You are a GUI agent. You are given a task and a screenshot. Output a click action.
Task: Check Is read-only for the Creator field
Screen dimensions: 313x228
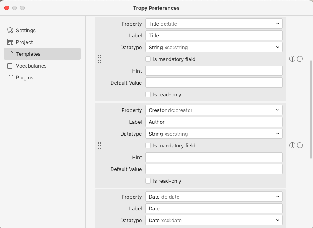tap(148, 181)
